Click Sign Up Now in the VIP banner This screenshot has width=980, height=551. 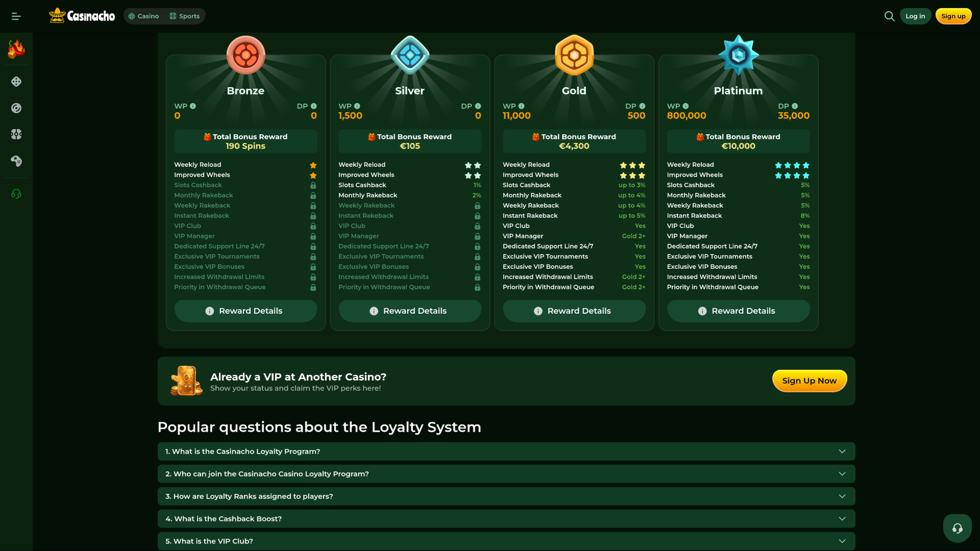[809, 380]
